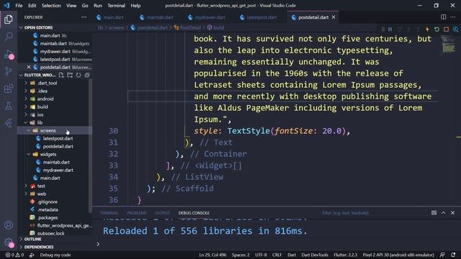Switch to the Problems panel tab
The image size is (461, 259).
pyautogui.click(x=137, y=213)
